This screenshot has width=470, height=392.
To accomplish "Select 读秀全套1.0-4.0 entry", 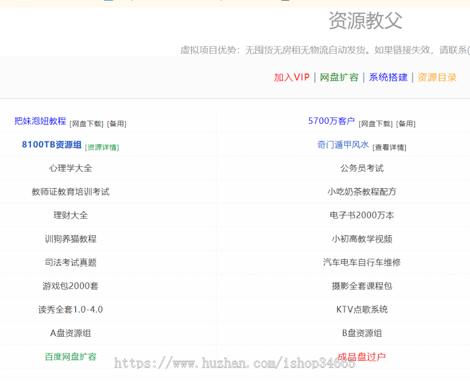I will pyautogui.click(x=70, y=309).
